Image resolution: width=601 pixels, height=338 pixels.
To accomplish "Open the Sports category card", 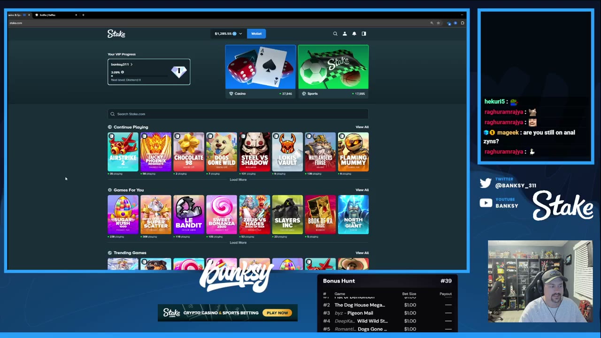I will click(x=333, y=71).
